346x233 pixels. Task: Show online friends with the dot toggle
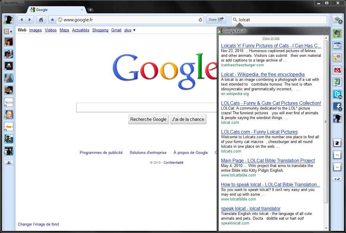click(11, 31)
